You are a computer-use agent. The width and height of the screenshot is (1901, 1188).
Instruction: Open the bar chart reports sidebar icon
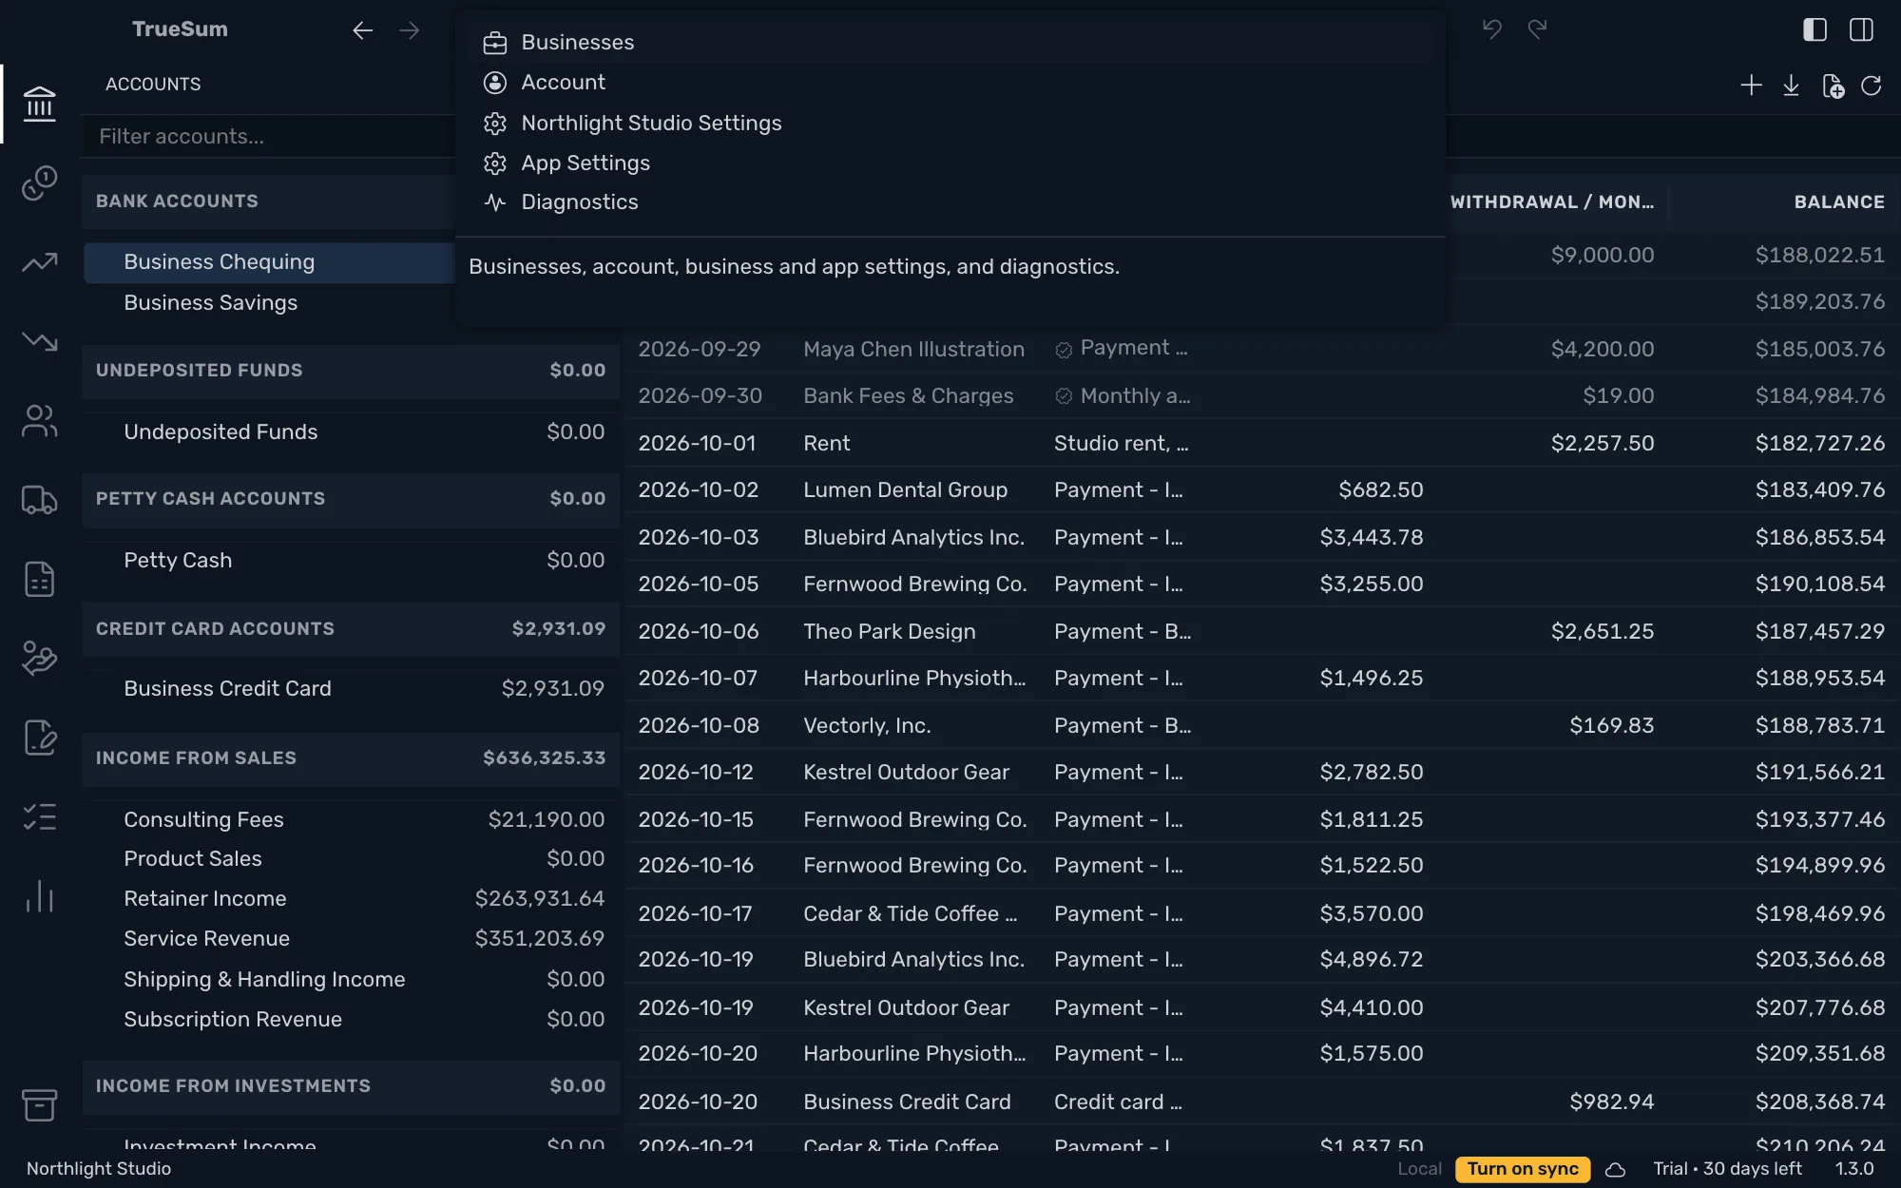39,896
